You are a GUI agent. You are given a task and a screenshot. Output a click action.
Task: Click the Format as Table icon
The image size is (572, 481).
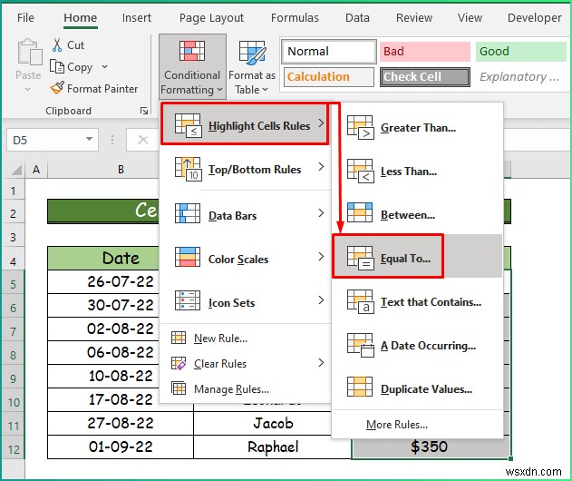coord(252,53)
